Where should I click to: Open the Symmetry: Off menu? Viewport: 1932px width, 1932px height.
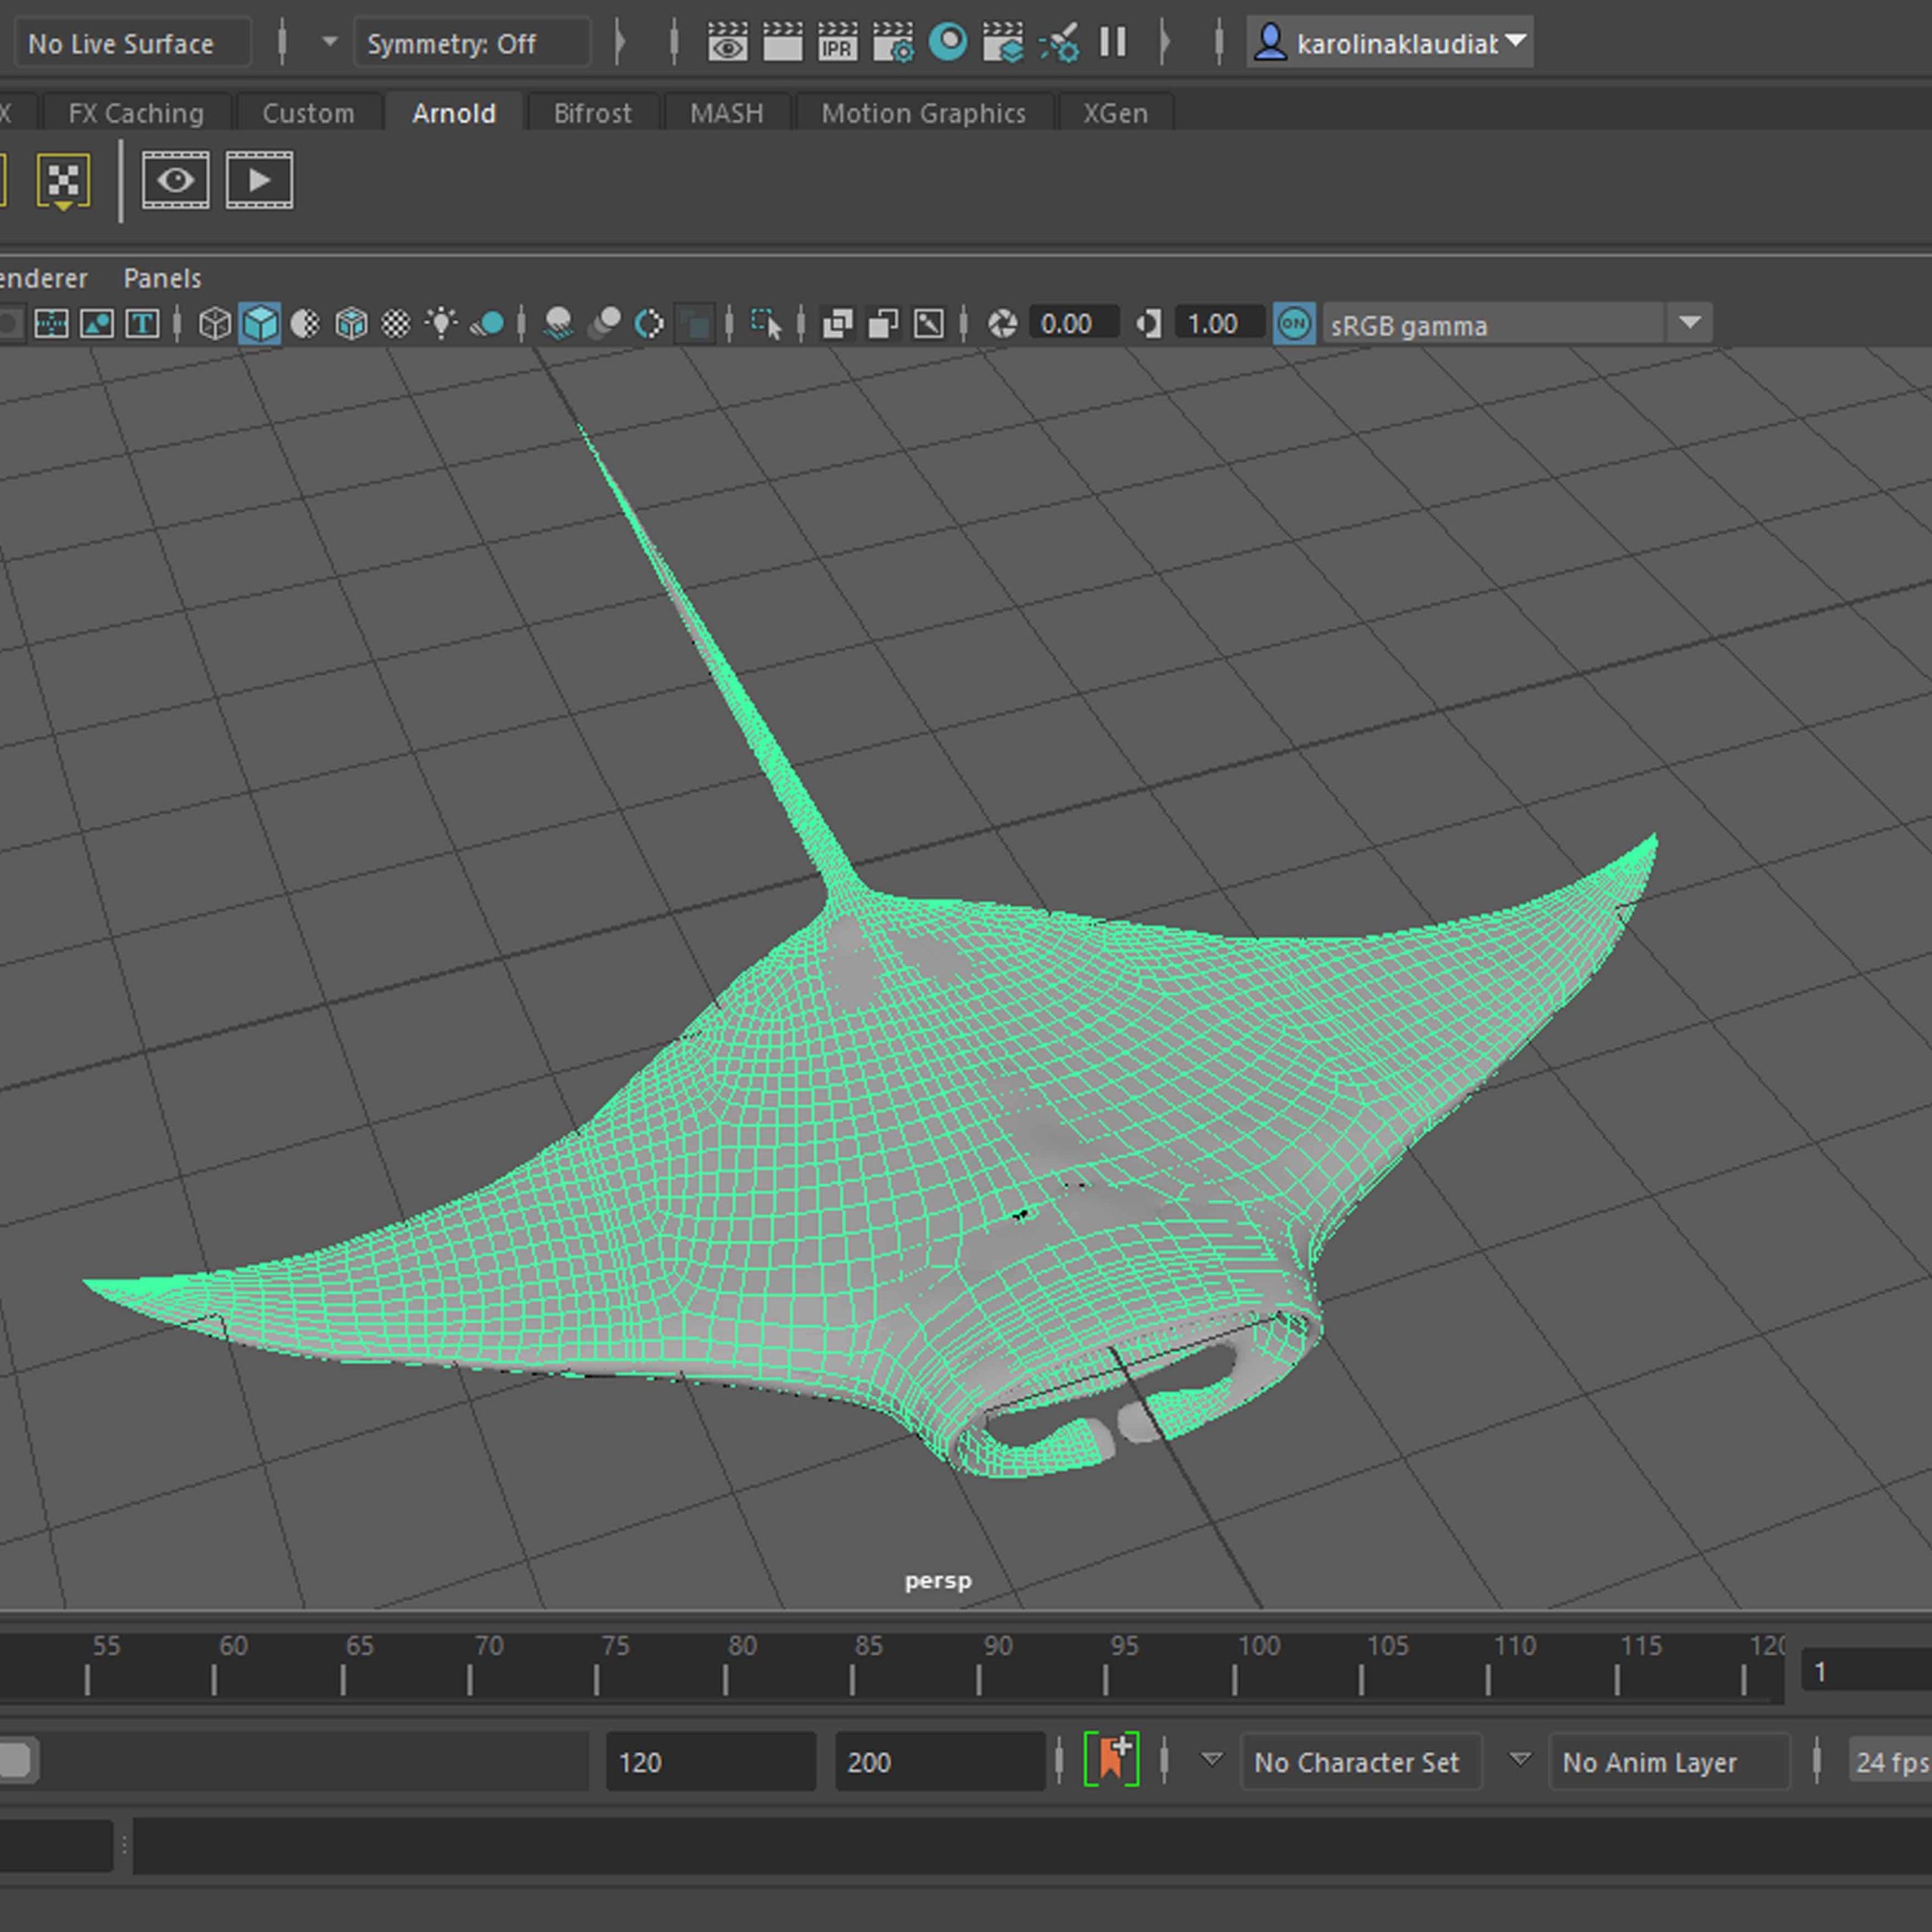(x=472, y=43)
